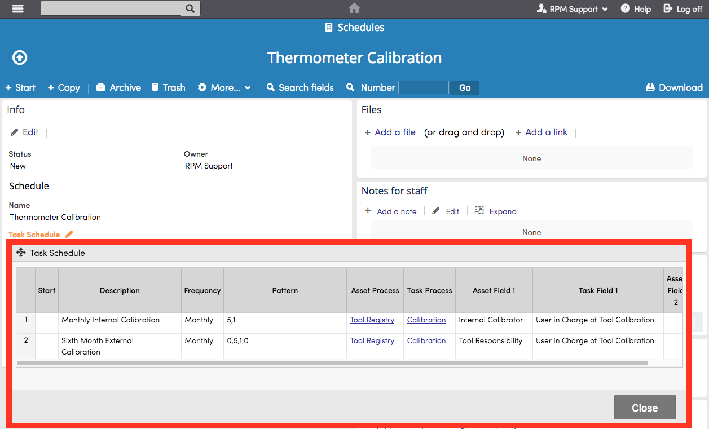Click the orange pencil next to Task Schedule
The width and height of the screenshot is (709, 429).
(69, 234)
